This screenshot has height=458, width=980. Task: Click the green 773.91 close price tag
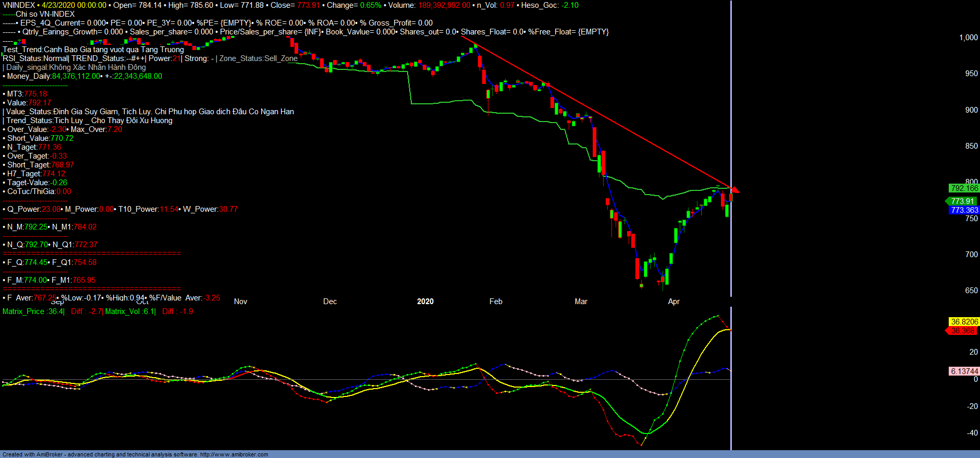962,201
